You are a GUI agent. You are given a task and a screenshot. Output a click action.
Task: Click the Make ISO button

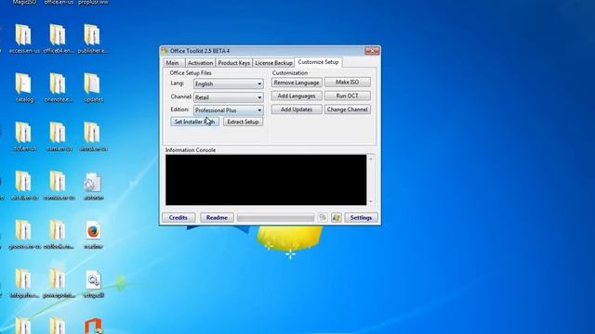pos(347,83)
